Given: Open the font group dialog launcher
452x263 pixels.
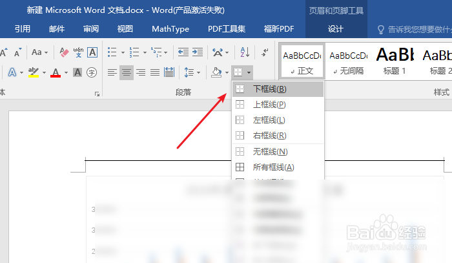Looking at the screenshot, I should pos(97,94).
